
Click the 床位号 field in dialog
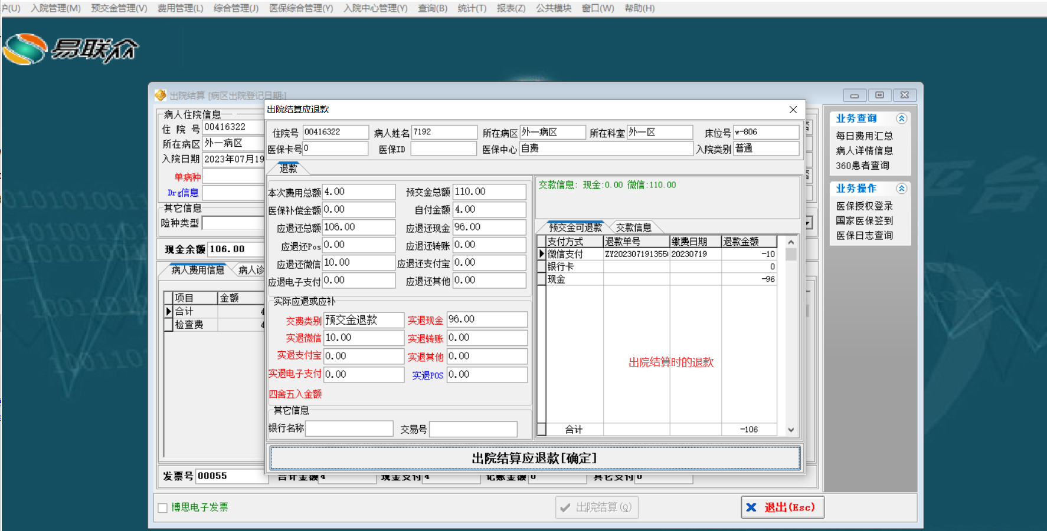[x=766, y=132]
